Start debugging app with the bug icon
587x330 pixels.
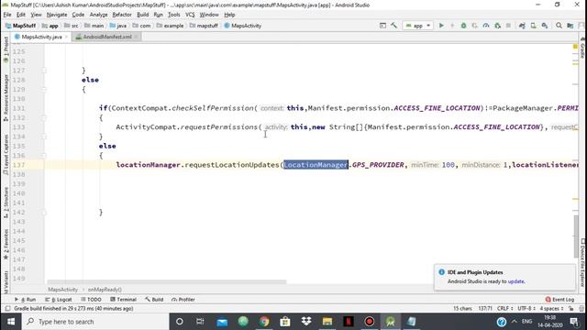463,26
